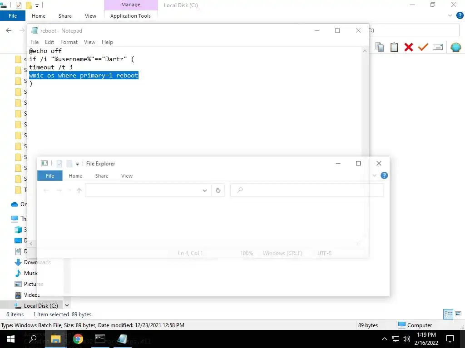Click the Notepad icon in reboot title bar

click(35, 30)
